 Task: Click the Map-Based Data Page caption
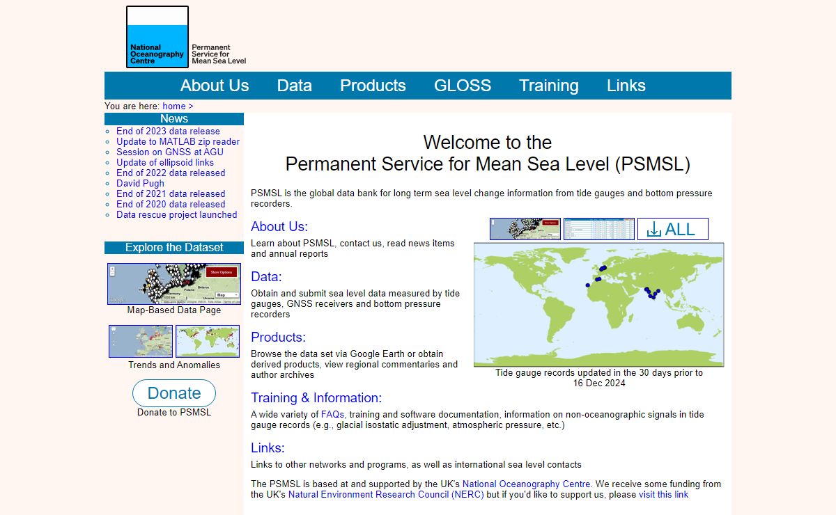coord(174,310)
